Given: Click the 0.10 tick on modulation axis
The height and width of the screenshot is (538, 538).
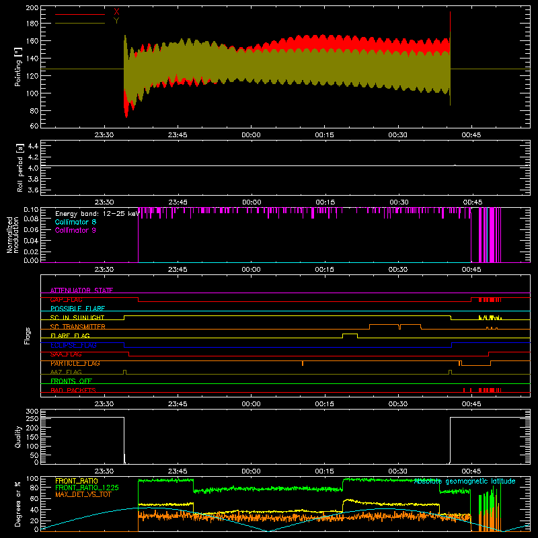Looking at the screenshot, I should point(31,209).
